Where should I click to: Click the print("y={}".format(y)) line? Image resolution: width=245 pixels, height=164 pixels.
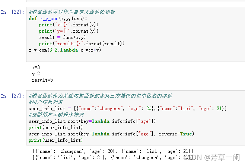coord(69,31)
